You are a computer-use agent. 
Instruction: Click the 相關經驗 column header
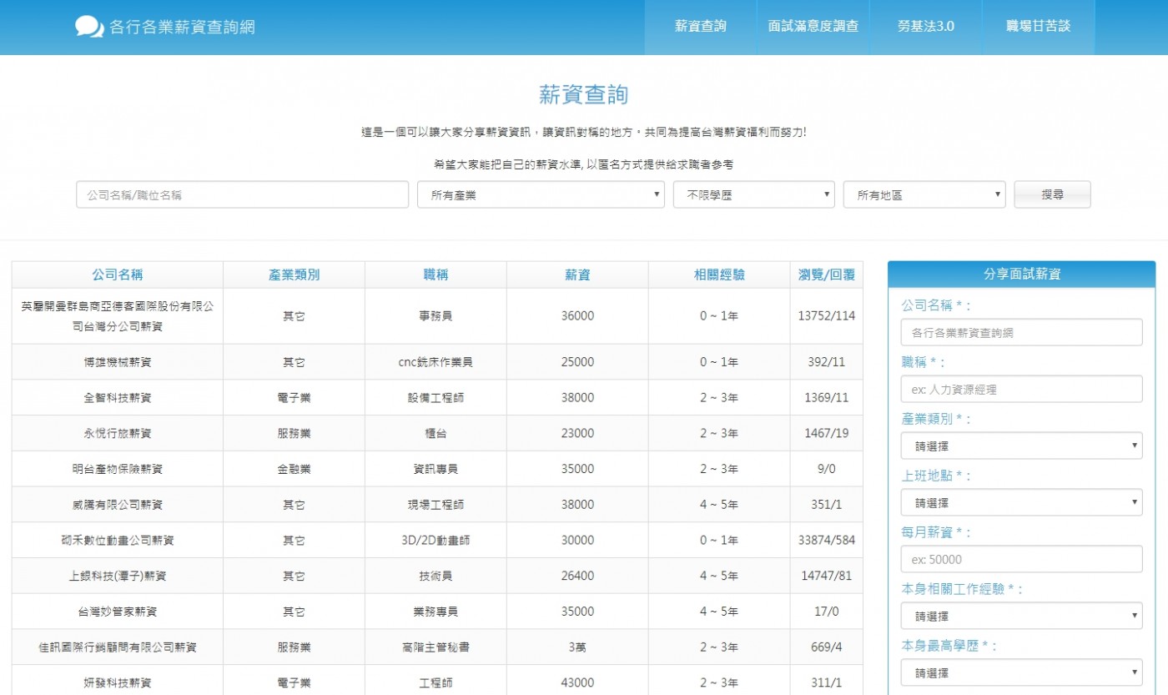coord(719,274)
